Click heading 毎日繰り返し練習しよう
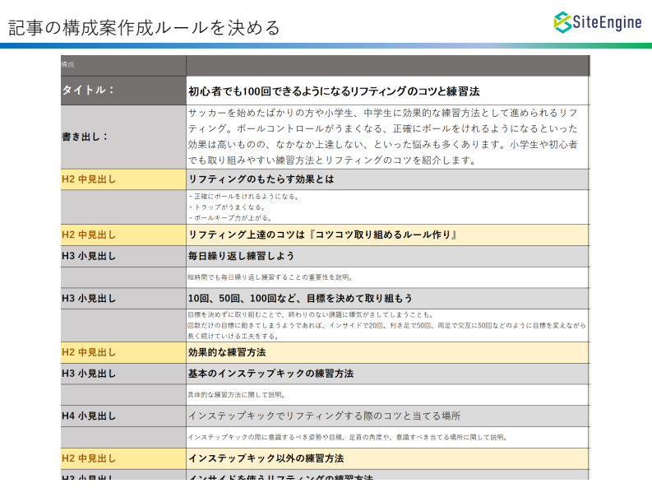This screenshot has height=488, width=652. coord(241,256)
